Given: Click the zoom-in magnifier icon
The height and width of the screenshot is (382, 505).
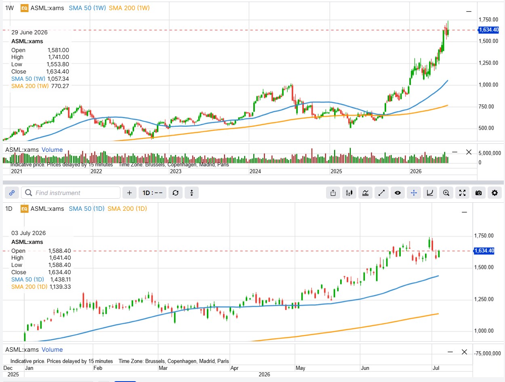Looking at the screenshot, I should click(446, 193).
